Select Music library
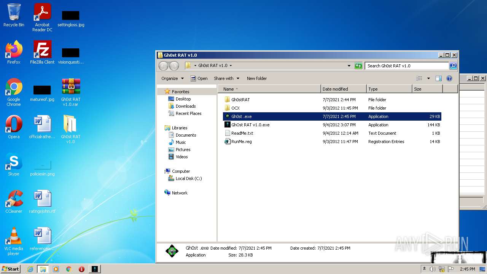The width and height of the screenshot is (487, 274). point(180,142)
